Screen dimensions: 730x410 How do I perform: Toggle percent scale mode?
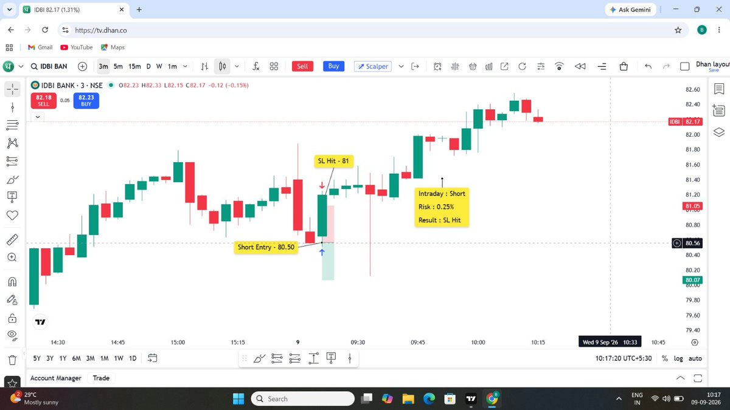click(x=664, y=358)
